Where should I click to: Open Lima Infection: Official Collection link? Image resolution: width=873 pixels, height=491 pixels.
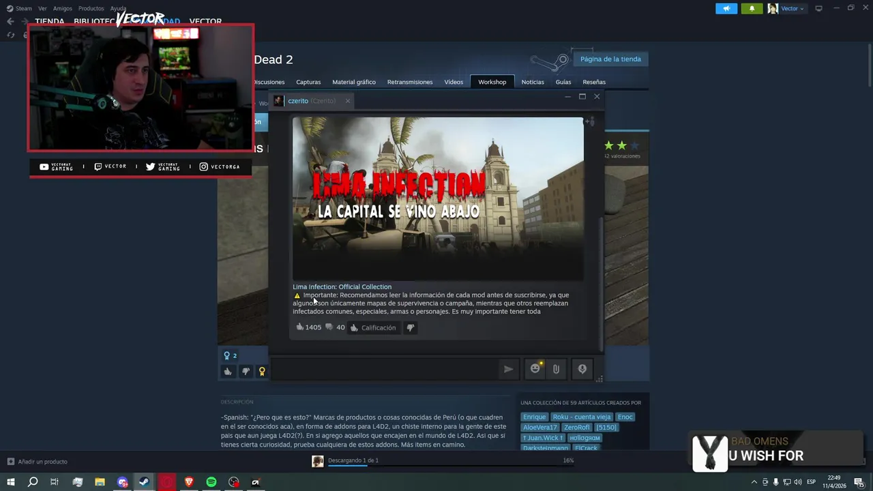pos(342,286)
